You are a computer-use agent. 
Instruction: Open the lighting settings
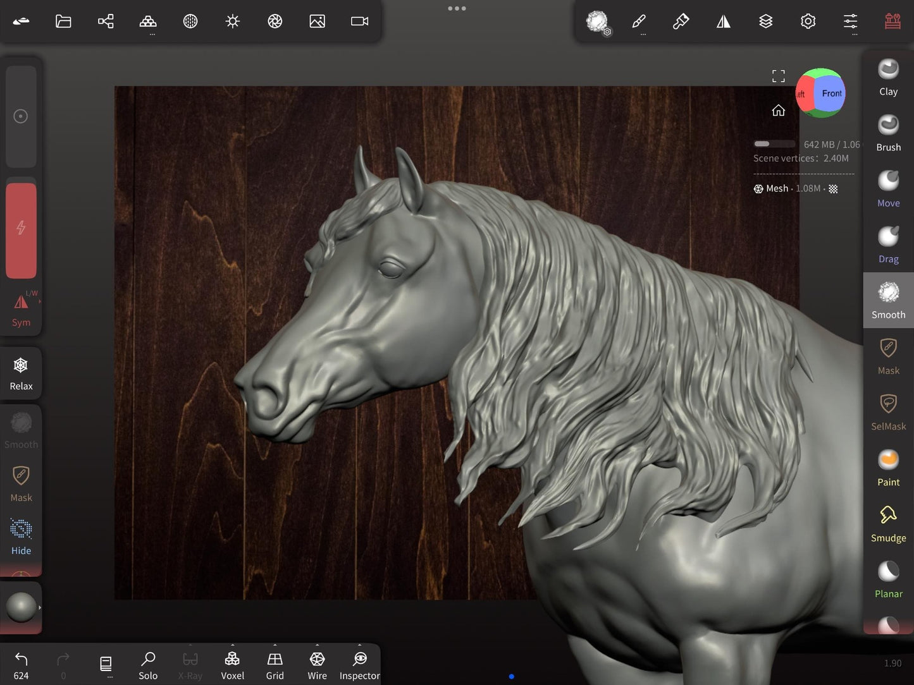click(232, 21)
